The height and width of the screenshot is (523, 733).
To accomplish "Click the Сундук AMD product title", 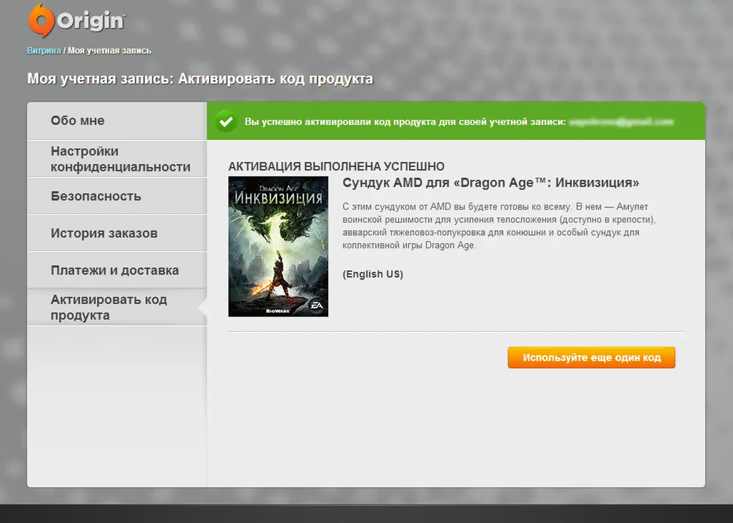I will (x=491, y=182).
